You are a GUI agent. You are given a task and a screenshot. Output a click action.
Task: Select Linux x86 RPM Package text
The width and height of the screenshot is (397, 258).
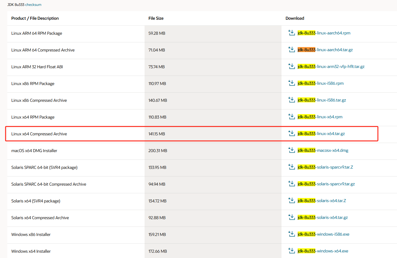tap(33, 84)
